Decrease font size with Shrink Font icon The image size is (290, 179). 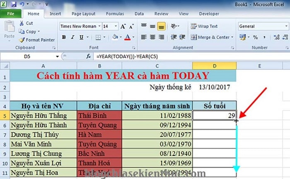[131, 26]
